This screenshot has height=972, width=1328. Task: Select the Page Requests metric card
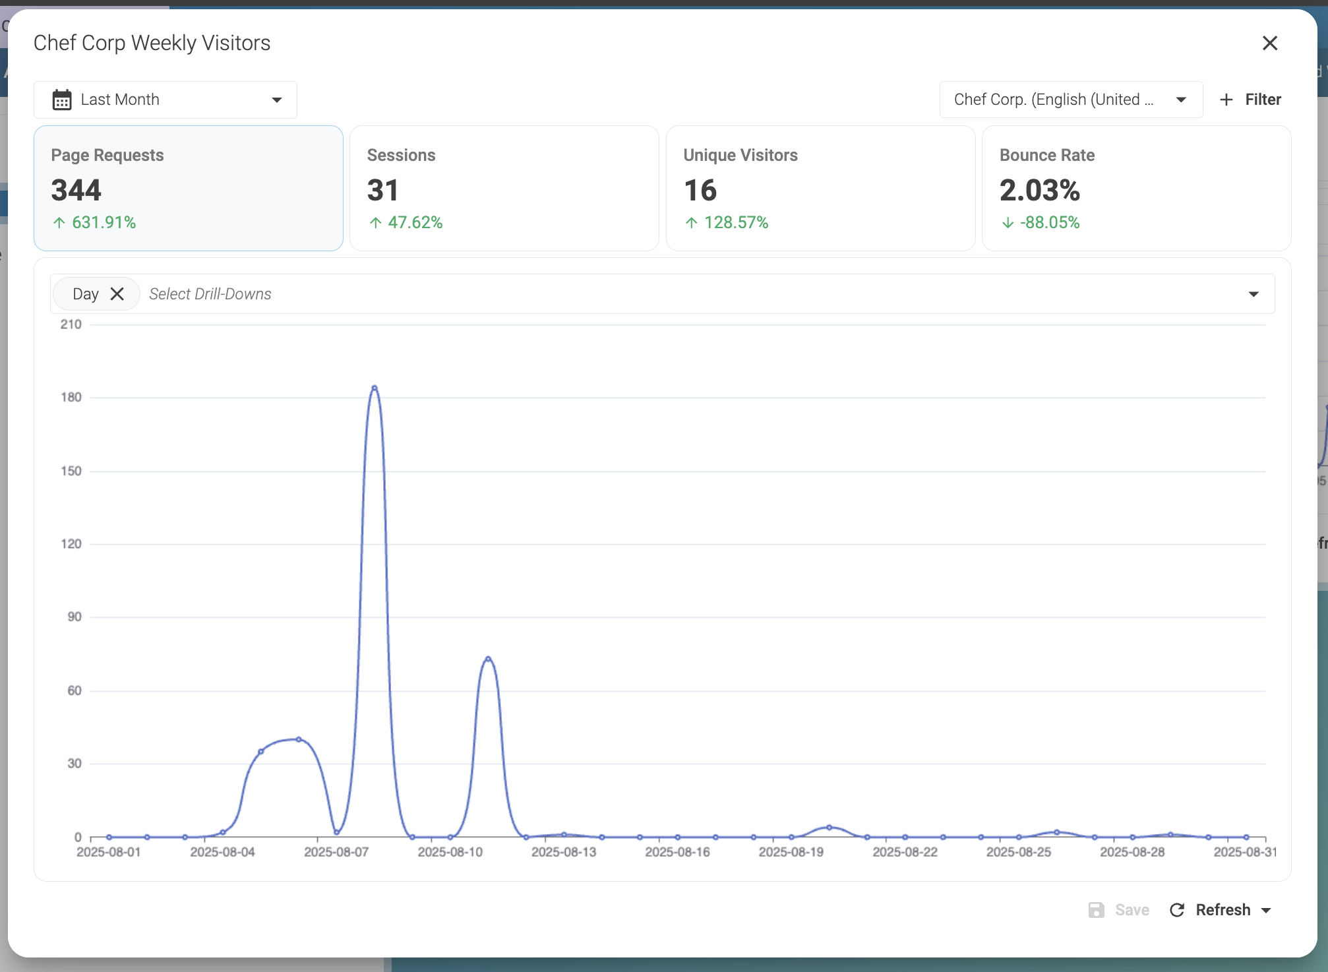tap(189, 188)
